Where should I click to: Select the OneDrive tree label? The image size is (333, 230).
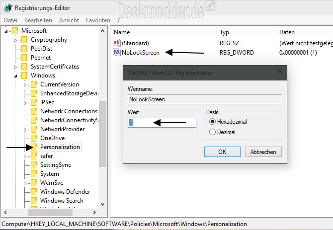coord(53,138)
